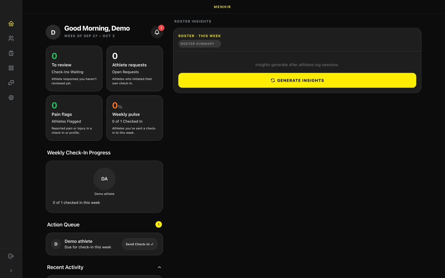
Task: Click the logout icon in sidebar
Action: (x=11, y=256)
